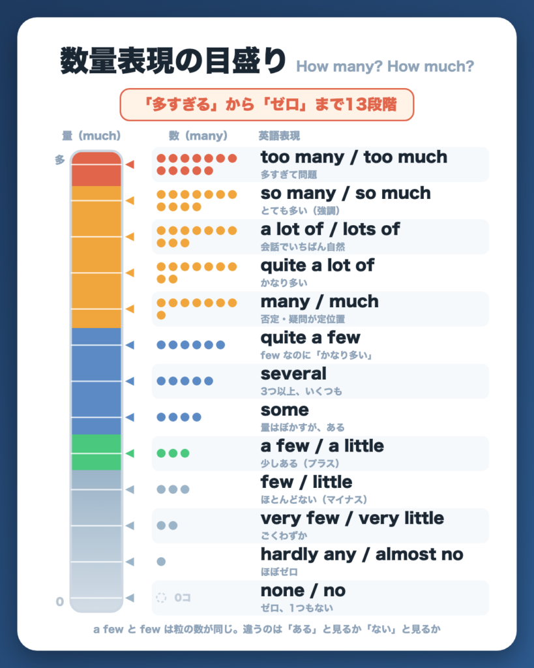This screenshot has width=534, height=668.
Task: Click the dashed empty circle labeled 0コ
Action: pyautogui.click(x=161, y=598)
